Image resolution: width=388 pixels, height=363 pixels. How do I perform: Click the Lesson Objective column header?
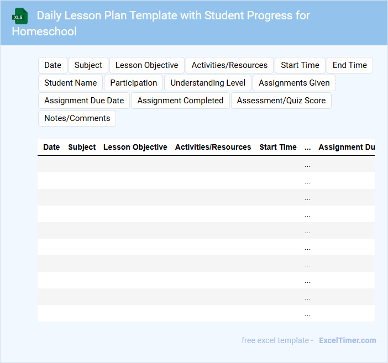pyautogui.click(x=135, y=148)
